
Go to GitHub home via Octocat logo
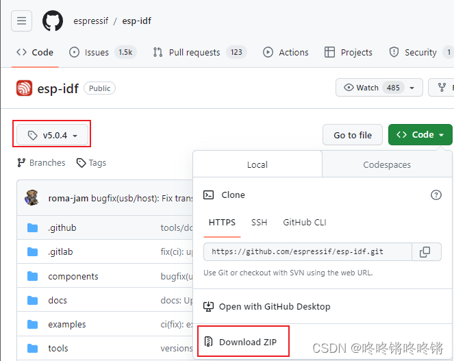click(x=53, y=21)
